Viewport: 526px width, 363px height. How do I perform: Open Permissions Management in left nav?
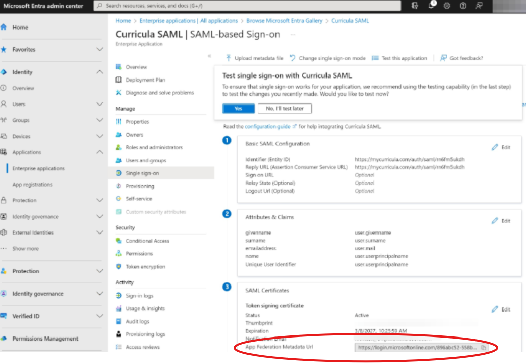tap(45, 339)
